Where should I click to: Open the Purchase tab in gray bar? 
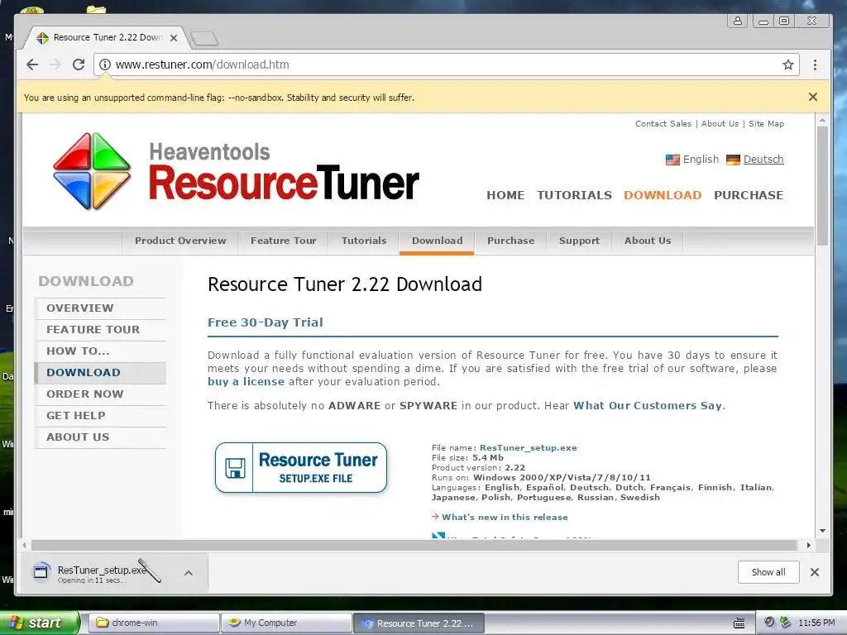click(x=510, y=241)
